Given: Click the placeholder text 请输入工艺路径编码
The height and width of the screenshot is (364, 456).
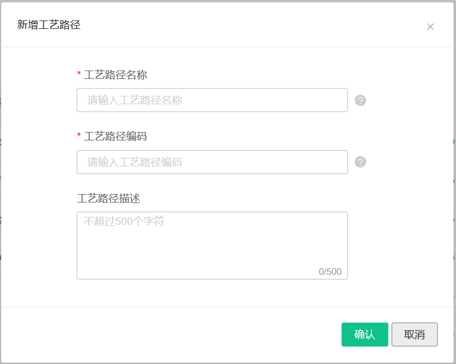Looking at the screenshot, I should click(135, 162).
